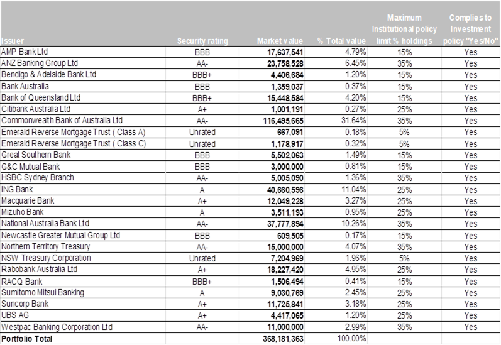Select AMP Bank's '15%' policy limit
The height and width of the screenshot is (345, 501).
(404, 52)
